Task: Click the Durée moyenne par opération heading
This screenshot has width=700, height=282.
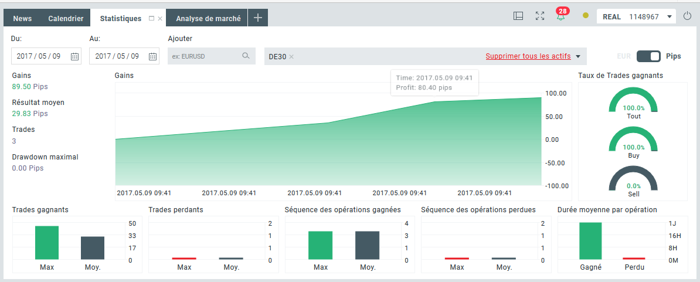Action: 607,209
